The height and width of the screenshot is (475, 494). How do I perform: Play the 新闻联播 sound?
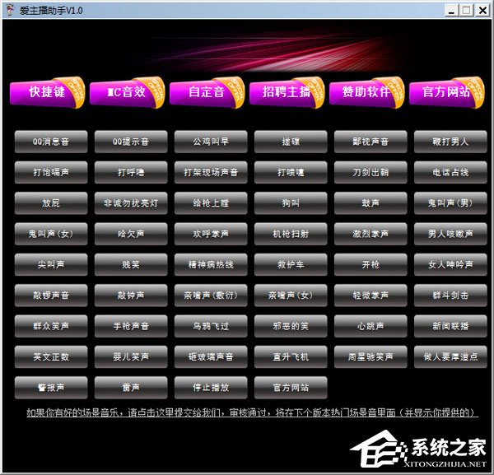click(450, 326)
